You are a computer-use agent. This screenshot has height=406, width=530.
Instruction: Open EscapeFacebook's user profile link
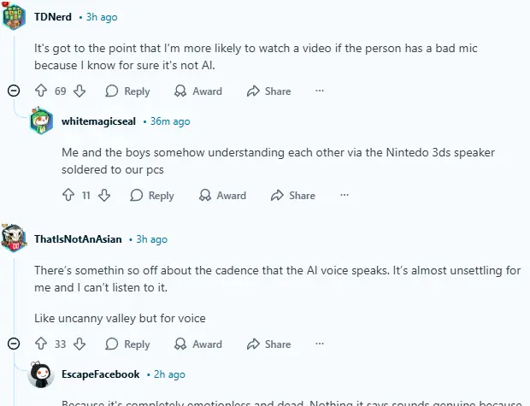[x=100, y=374]
